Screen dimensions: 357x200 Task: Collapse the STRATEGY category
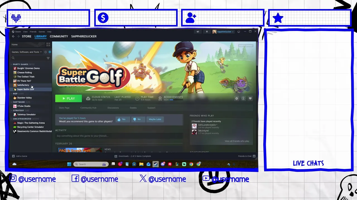tap(12, 110)
